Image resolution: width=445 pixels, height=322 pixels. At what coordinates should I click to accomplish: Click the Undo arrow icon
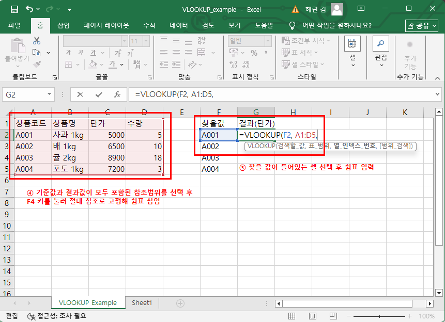[29, 9]
